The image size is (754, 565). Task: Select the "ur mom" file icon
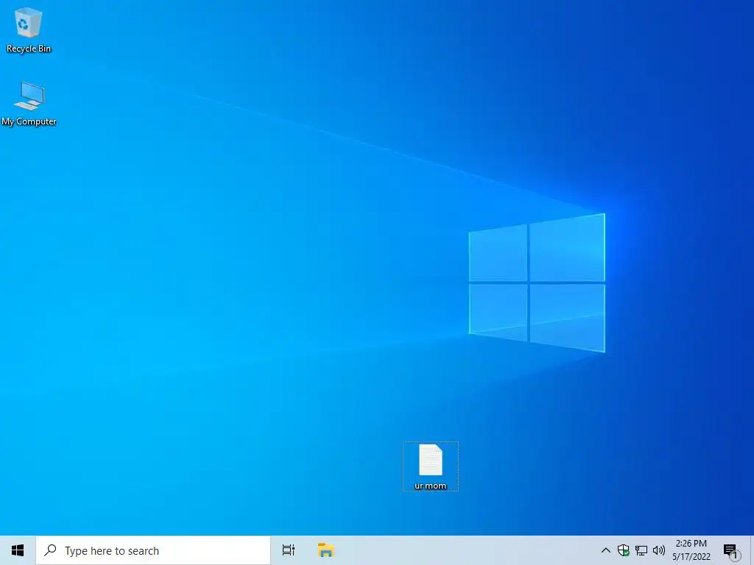[x=430, y=466]
